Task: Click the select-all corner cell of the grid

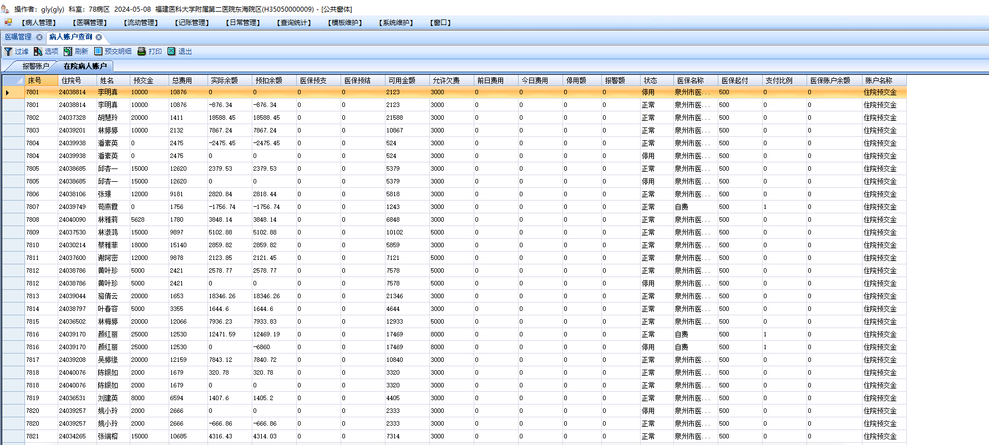Action: click(13, 80)
